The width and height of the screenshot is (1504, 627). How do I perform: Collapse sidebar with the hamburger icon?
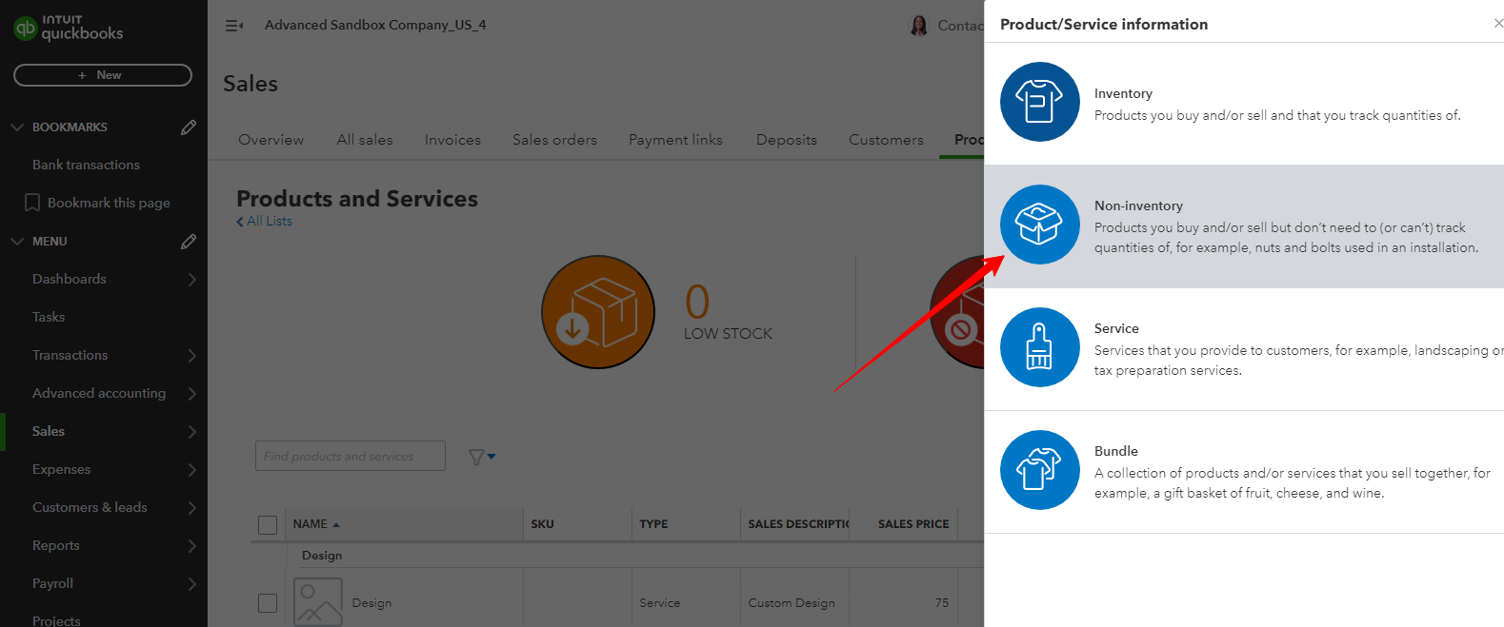(x=234, y=26)
